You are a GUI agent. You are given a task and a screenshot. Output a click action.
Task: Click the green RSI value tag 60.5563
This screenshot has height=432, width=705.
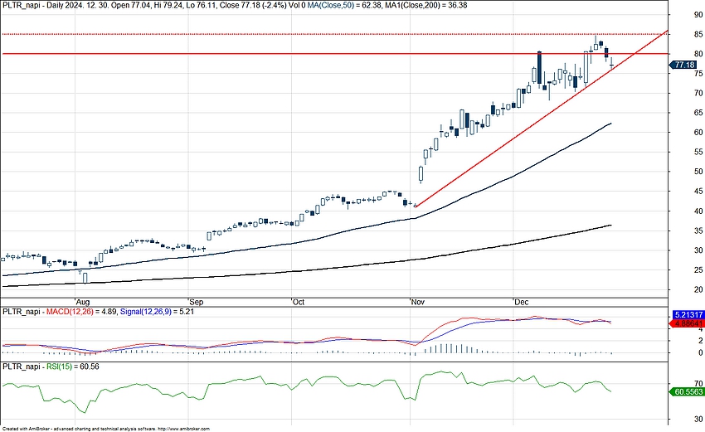tap(688, 392)
